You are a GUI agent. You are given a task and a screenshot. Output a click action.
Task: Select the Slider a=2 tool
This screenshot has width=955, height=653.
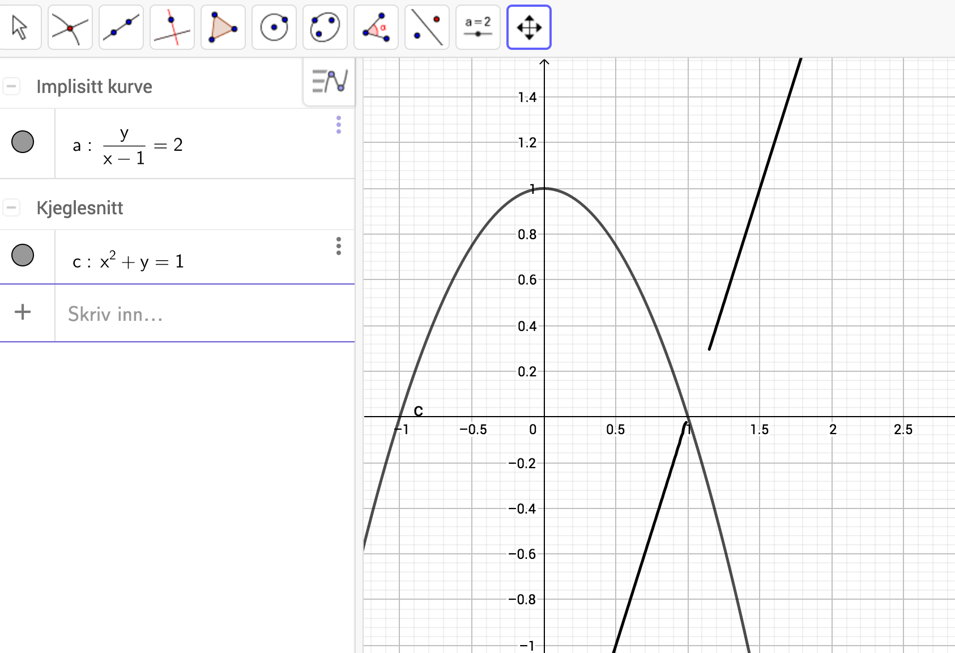tap(478, 27)
